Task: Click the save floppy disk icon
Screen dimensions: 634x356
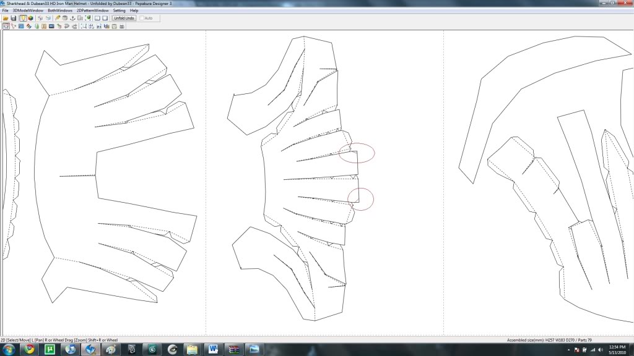Action: tap(14, 18)
